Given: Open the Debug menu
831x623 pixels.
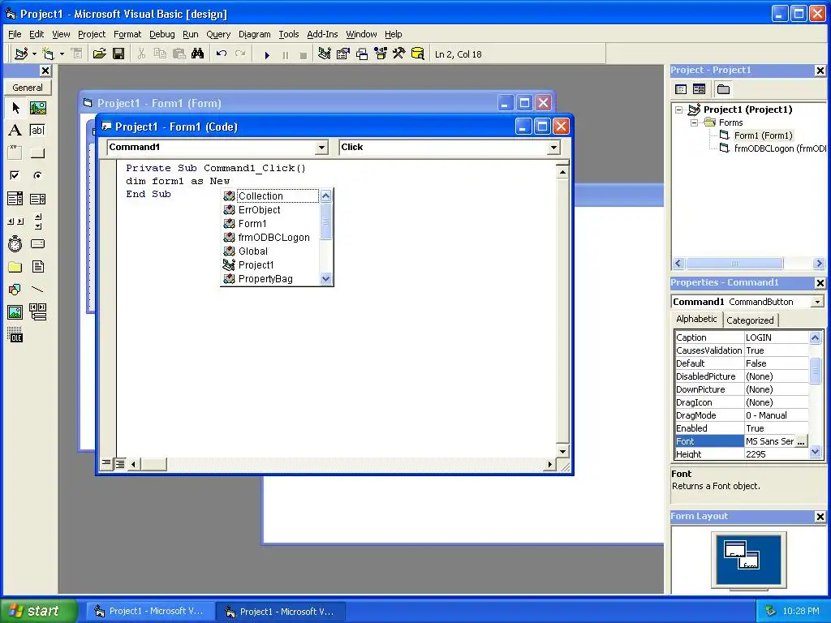Looking at the screenshot, I should (x=162, y=34).
